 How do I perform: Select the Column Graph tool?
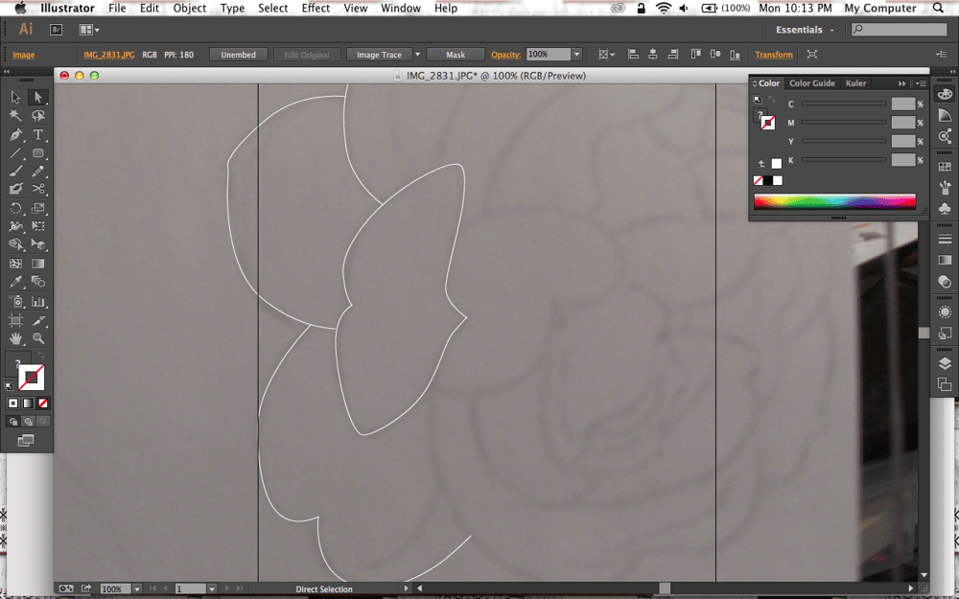(x=38, y=301)
